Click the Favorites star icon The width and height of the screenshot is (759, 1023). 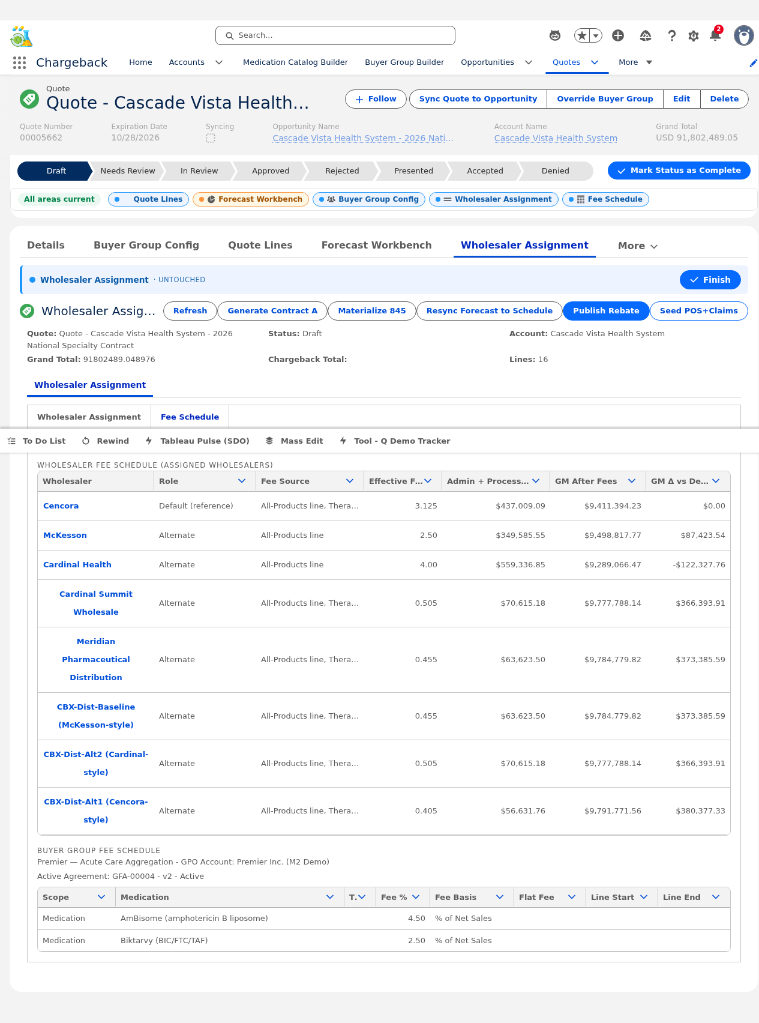tap(581, 35)
